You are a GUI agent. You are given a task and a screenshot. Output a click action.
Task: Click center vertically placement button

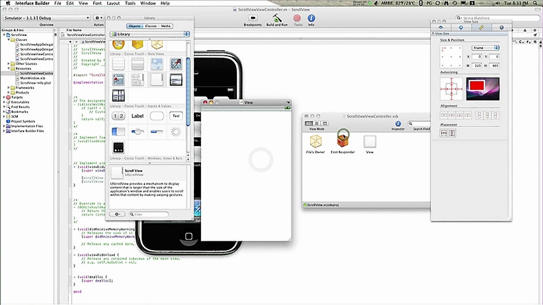[x=452, y=133]
